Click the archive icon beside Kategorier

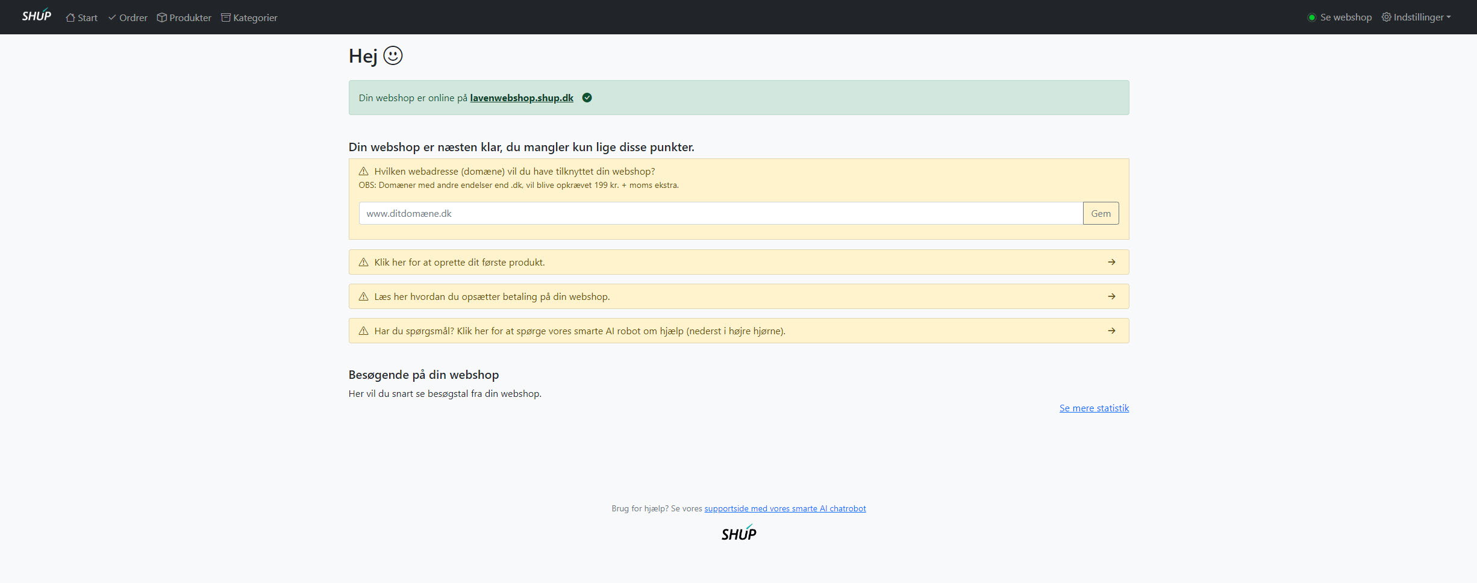[226, 17]
